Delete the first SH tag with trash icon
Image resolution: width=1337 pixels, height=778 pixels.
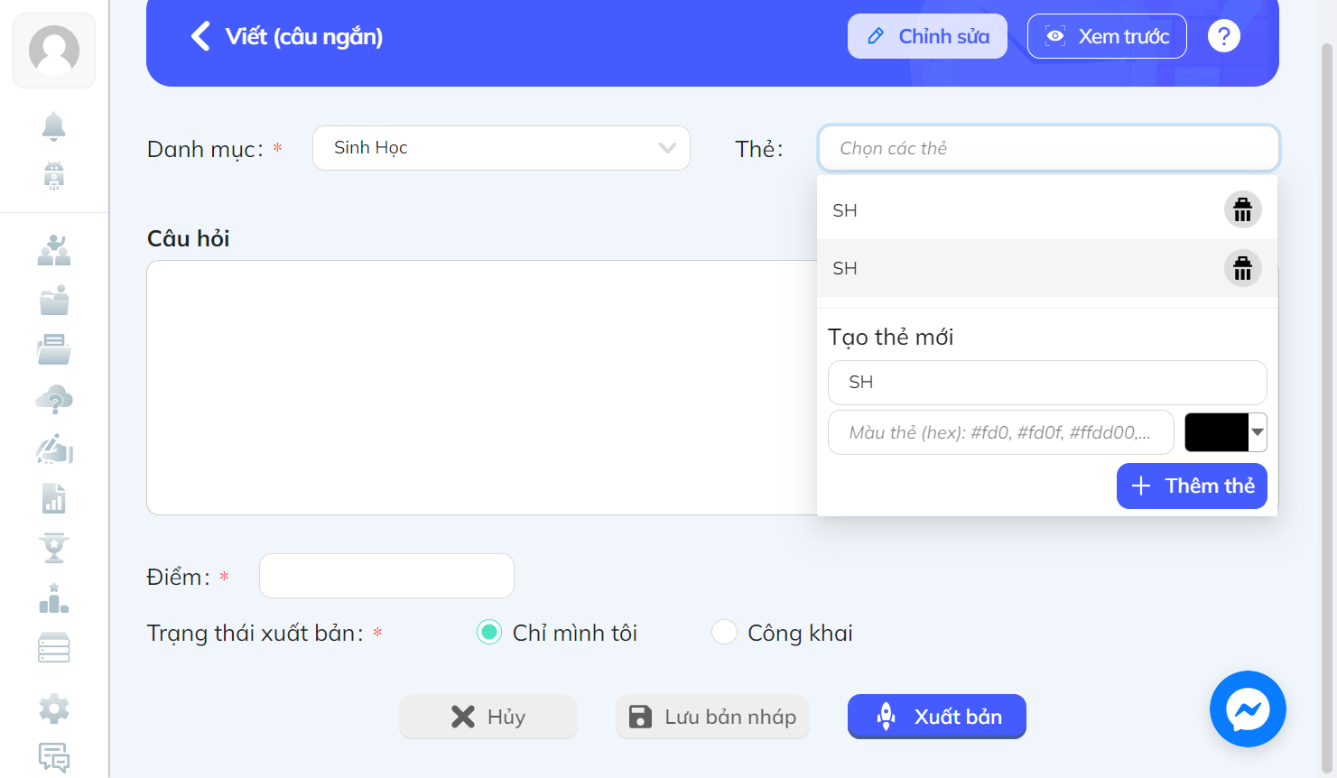pos(1242,210)
